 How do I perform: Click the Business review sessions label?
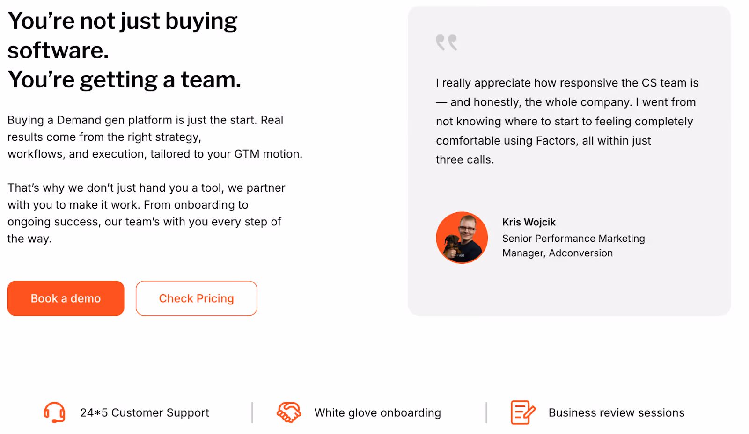pos(616,412)
